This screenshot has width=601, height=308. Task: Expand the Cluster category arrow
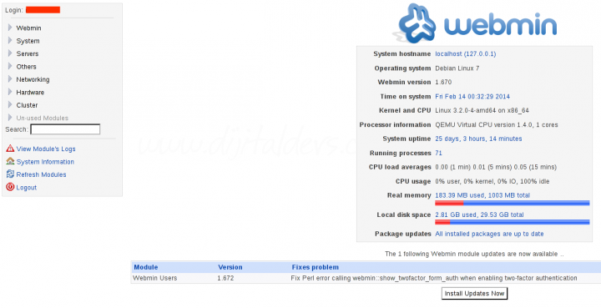click(10, 104)
